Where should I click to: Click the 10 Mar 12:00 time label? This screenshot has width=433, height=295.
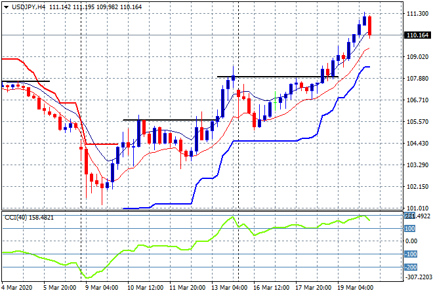[145, 288]
